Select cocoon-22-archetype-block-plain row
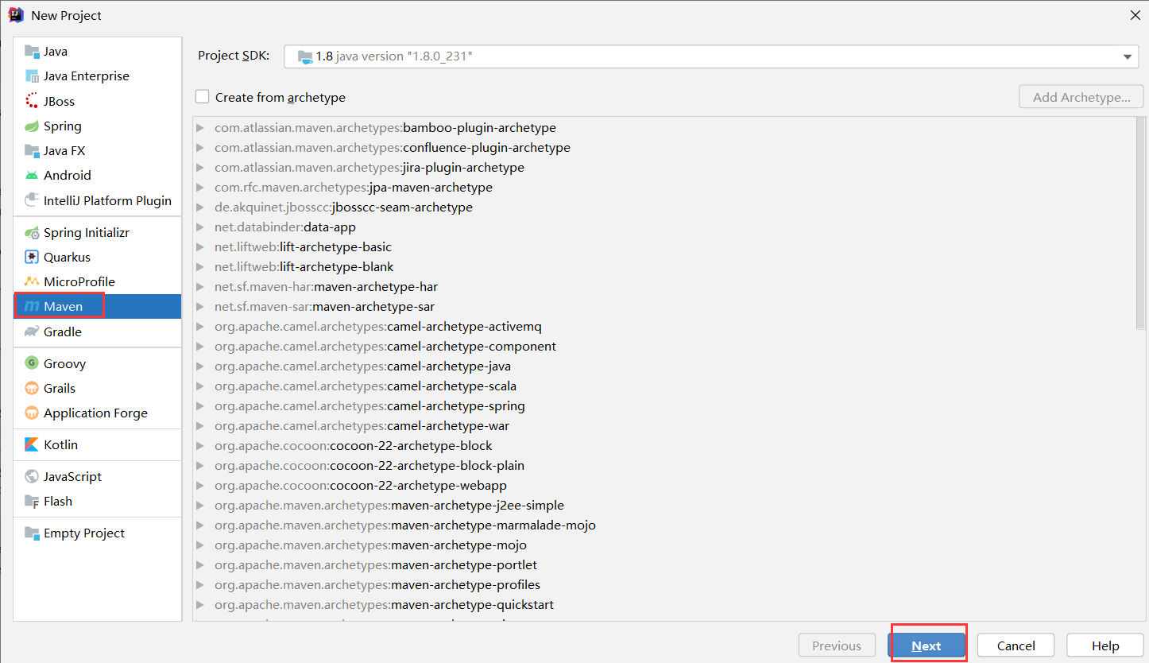The image size is (1149, 663). coord(664,465)
